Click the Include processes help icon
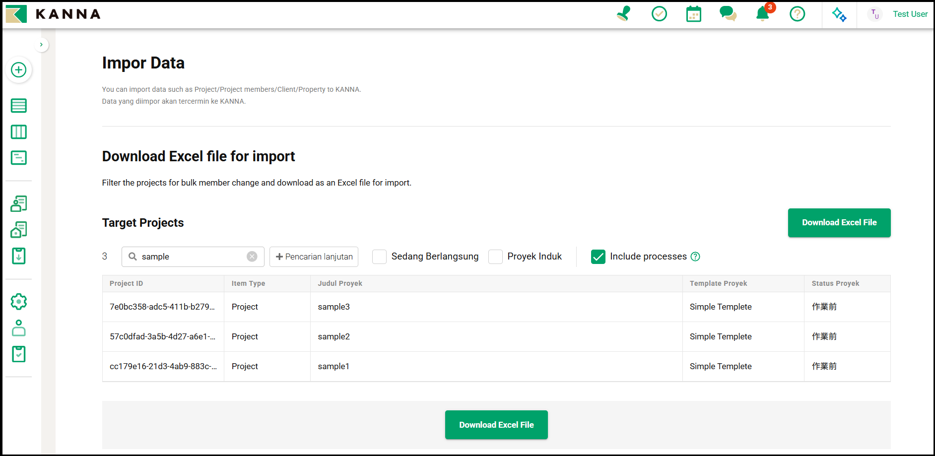The width and height of the screenshot is (935, 456). (695, 257)
